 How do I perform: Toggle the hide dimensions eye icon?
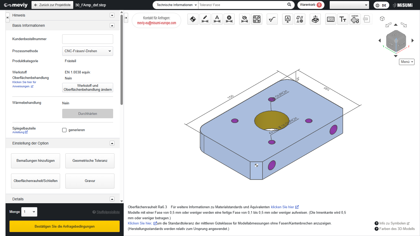pos(245,19)
